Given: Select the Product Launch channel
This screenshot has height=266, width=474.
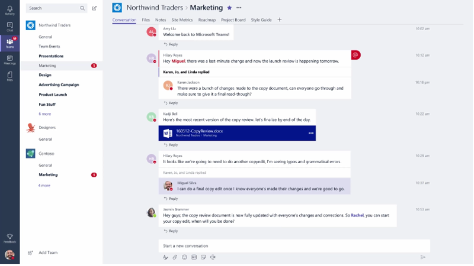Looking at the screenshot, I should tap(53, 95).
